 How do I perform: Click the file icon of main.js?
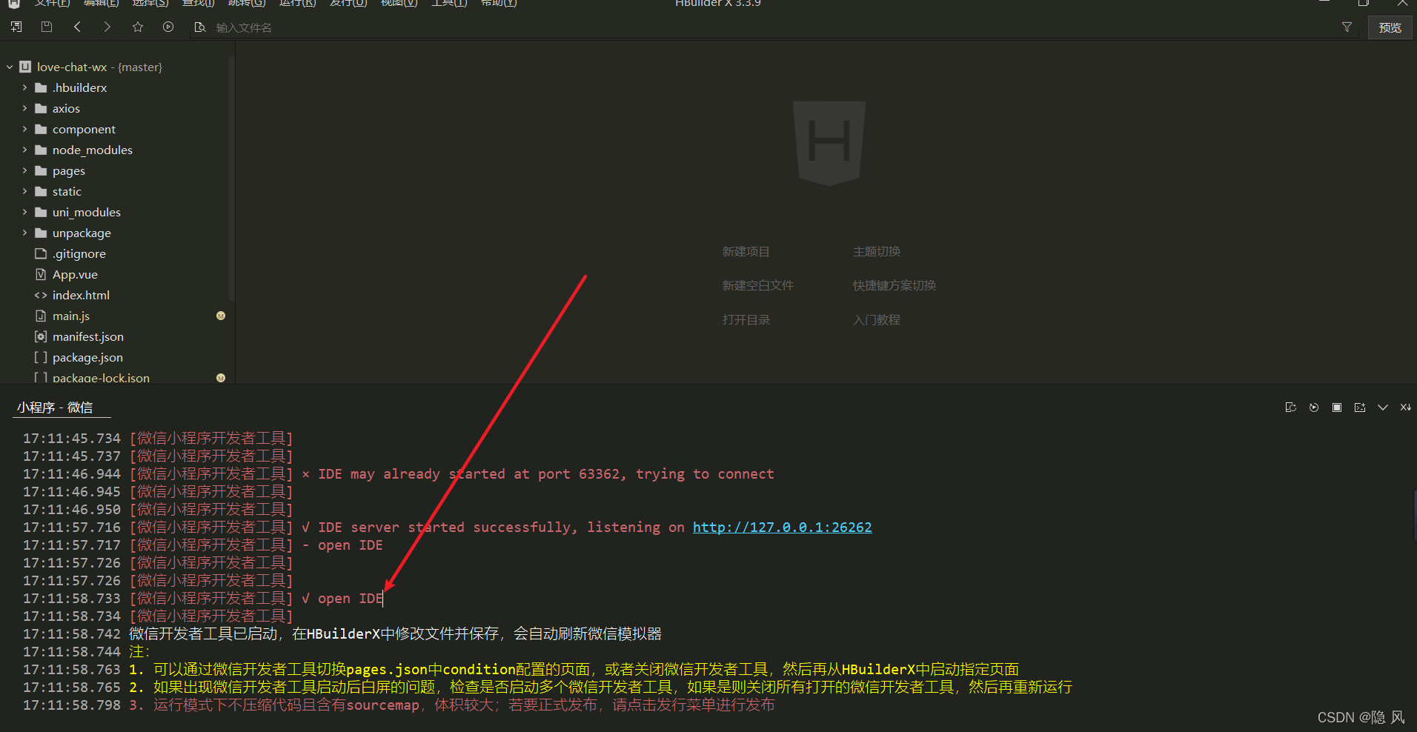(x=41, y=316)
